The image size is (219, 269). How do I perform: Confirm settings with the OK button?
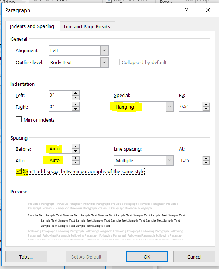[x=147, y=257]
